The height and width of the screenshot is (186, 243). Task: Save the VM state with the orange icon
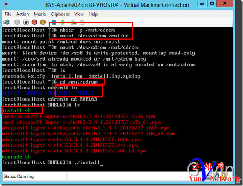click(x=43, y=22)
